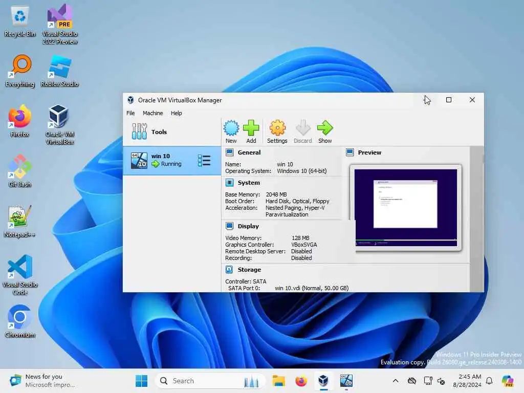
Task: Click the Discard toolbar icon
Action: click(303, 128)
